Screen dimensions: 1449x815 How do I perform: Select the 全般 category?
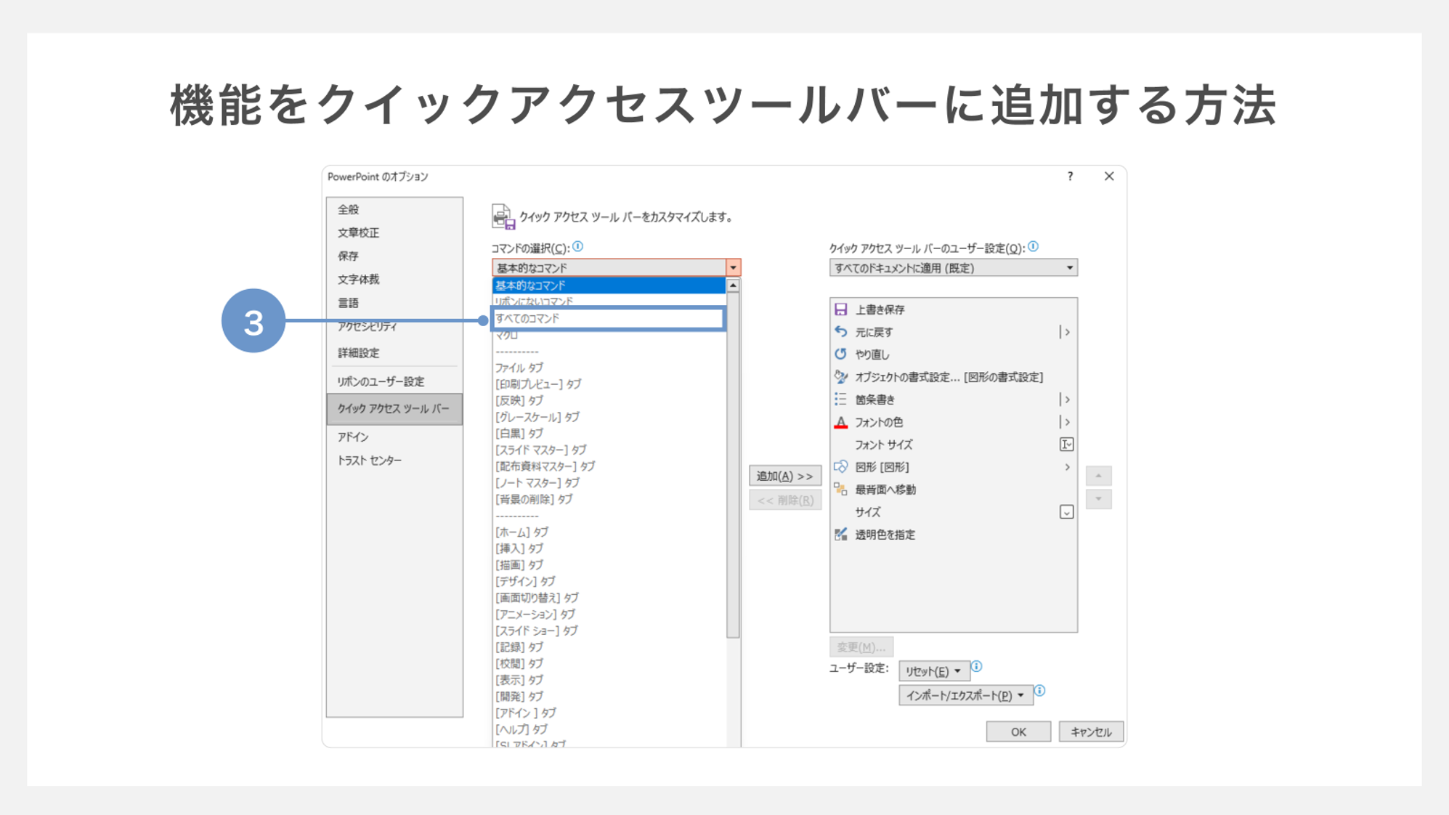[x=394, y=209]
